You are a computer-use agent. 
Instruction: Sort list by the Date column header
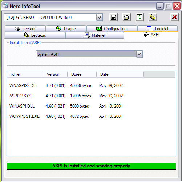tap(120, 74)
